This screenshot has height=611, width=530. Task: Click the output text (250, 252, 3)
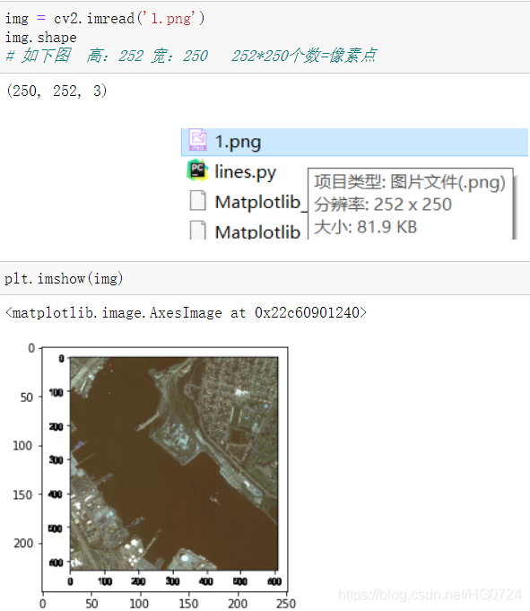point(56,91)
